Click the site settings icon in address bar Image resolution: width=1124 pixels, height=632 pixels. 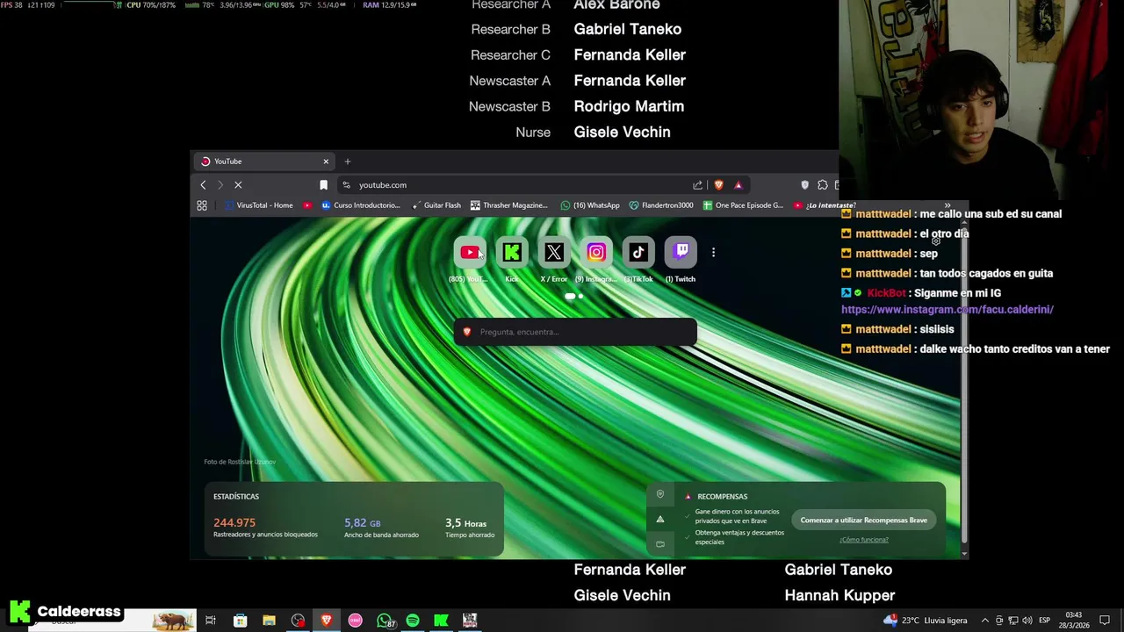pyautogui.click(x=346, y=185)
